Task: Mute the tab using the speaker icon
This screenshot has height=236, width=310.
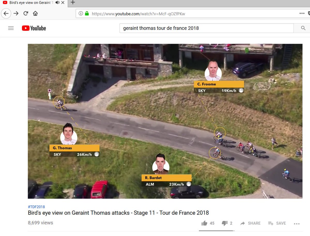Action: (x=57, y=3)
